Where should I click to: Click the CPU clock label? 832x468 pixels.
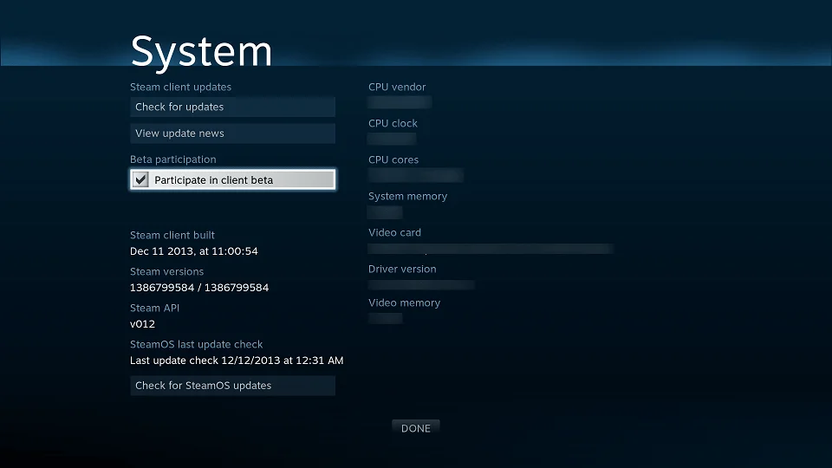(393, 123)
